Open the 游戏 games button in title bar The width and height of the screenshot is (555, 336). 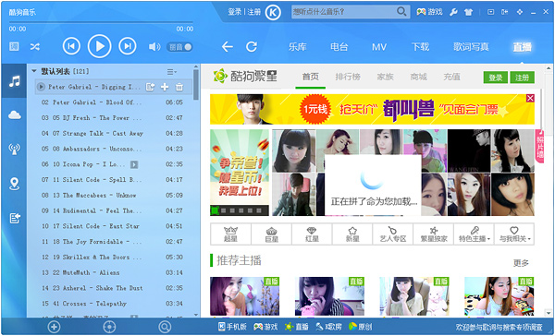tap(430, 12)
